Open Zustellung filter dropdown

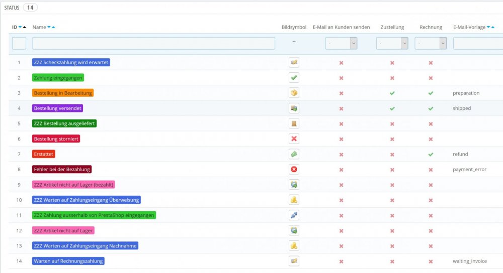(392, 43)
